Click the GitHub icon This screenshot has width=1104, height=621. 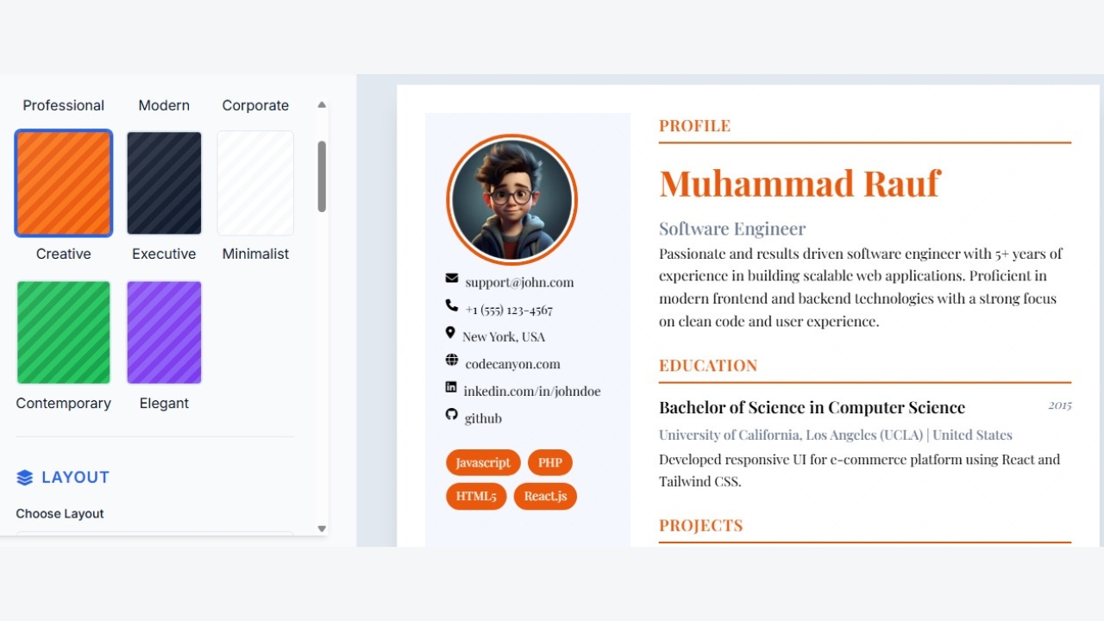click(x=451, y=415)
